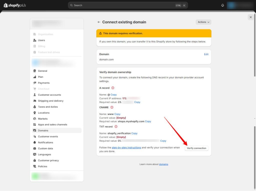Viewport: 256px width, 191px height.
Task: Click the top Search field
Action: (x=128, y=5)
